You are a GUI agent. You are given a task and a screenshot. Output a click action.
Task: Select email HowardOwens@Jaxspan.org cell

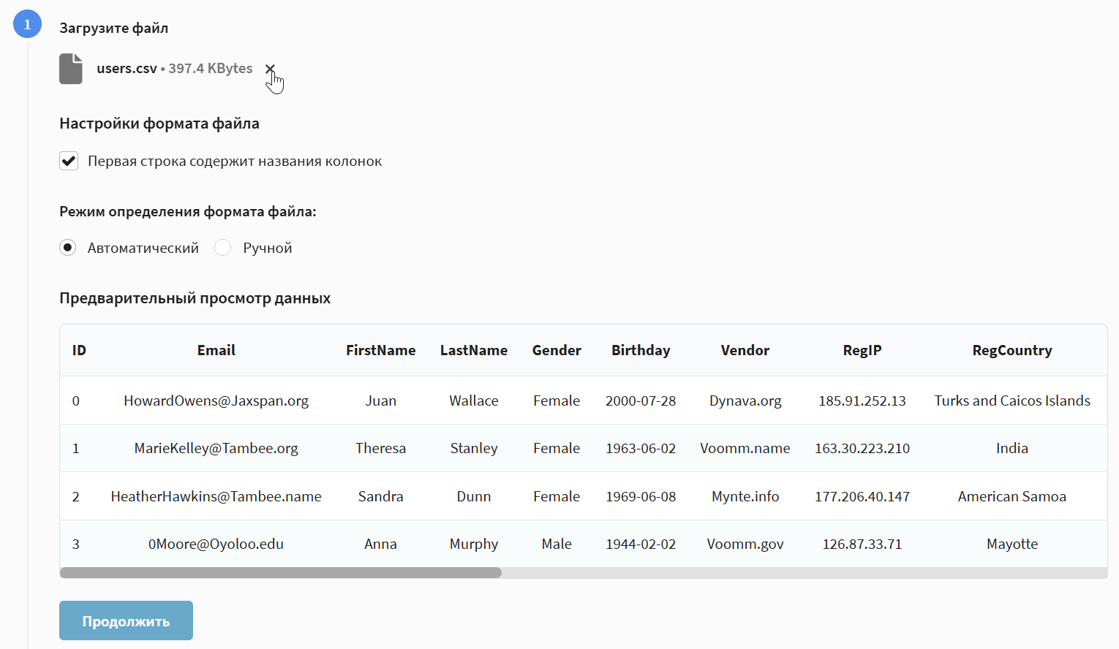click(x=216, y=401)
